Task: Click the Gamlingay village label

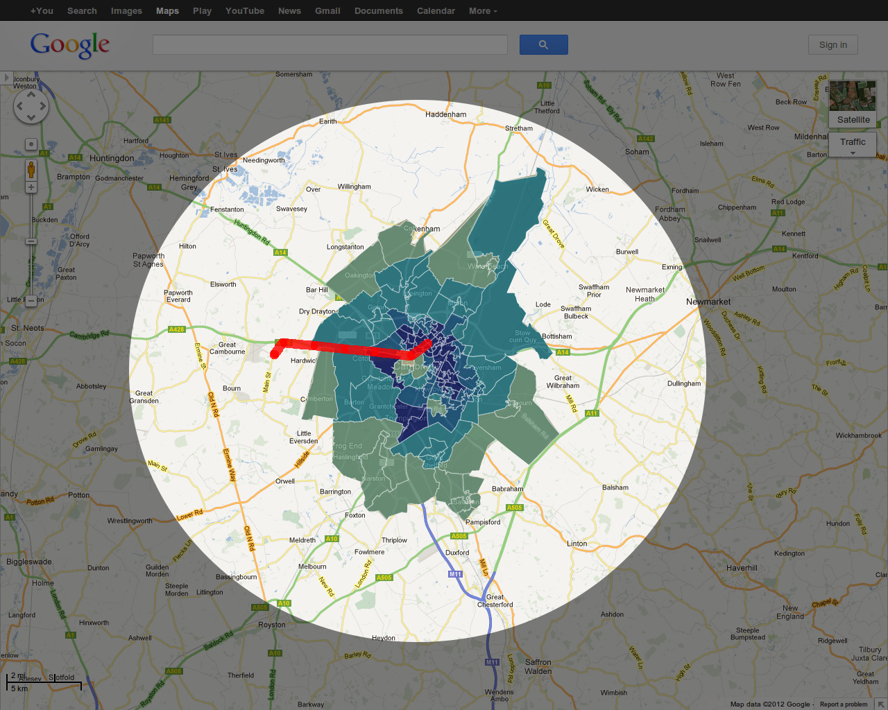Action: (102, 449)
